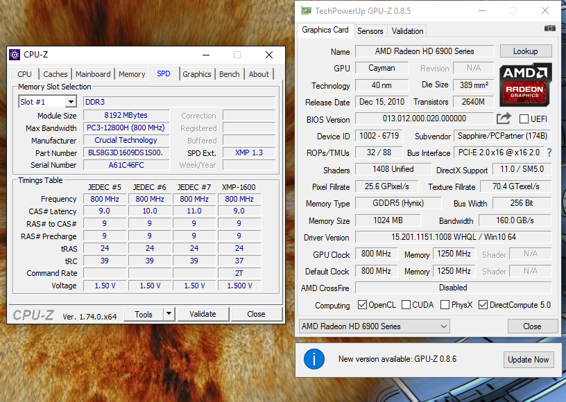Click the SPD Ext. value XMP 1.3
The height and width of the screenshot is (402, 566).
tap(249, 153)
